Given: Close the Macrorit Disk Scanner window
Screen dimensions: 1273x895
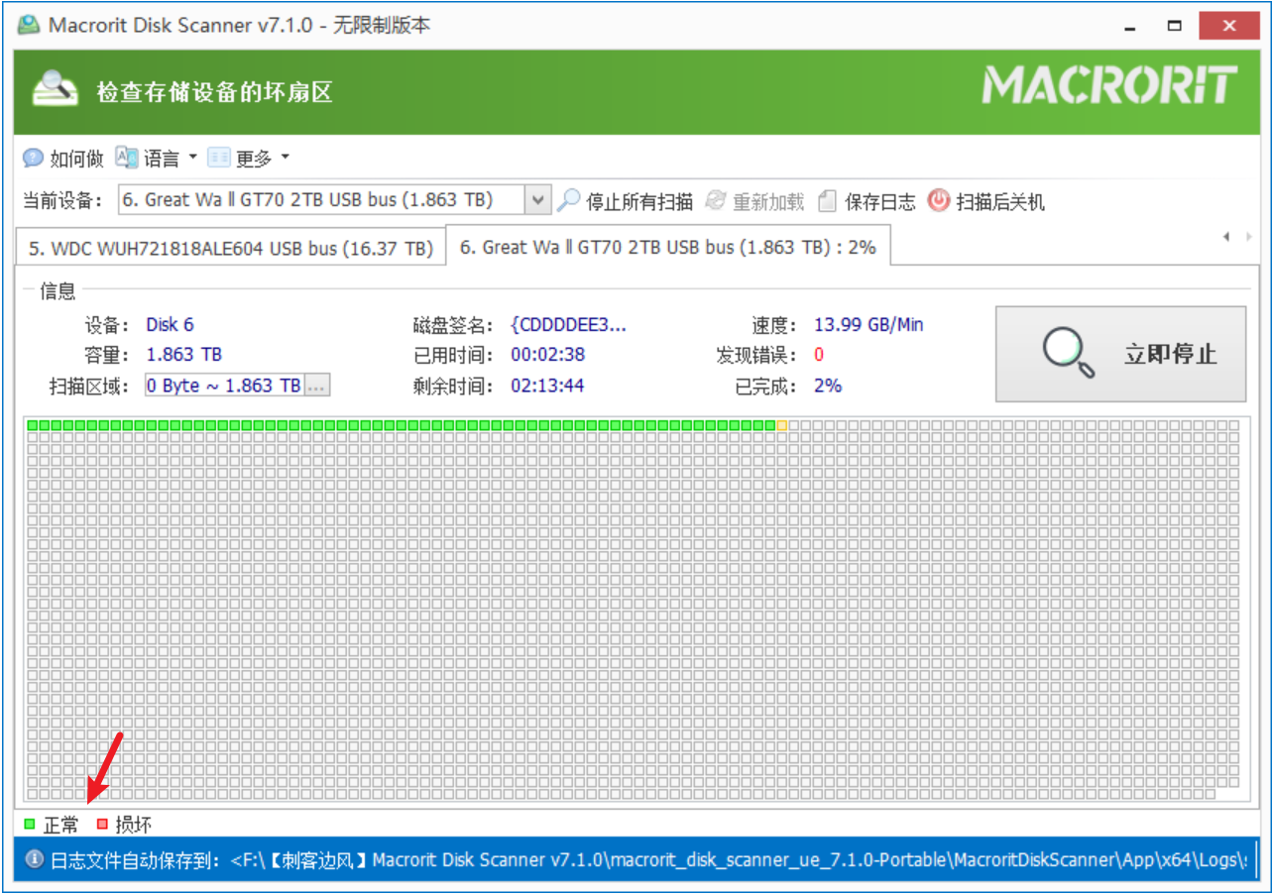Looking at the screenshot, I should coord(1229,26).
